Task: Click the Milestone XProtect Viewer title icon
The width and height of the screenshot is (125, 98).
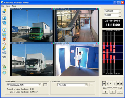Action: (2, 2)
